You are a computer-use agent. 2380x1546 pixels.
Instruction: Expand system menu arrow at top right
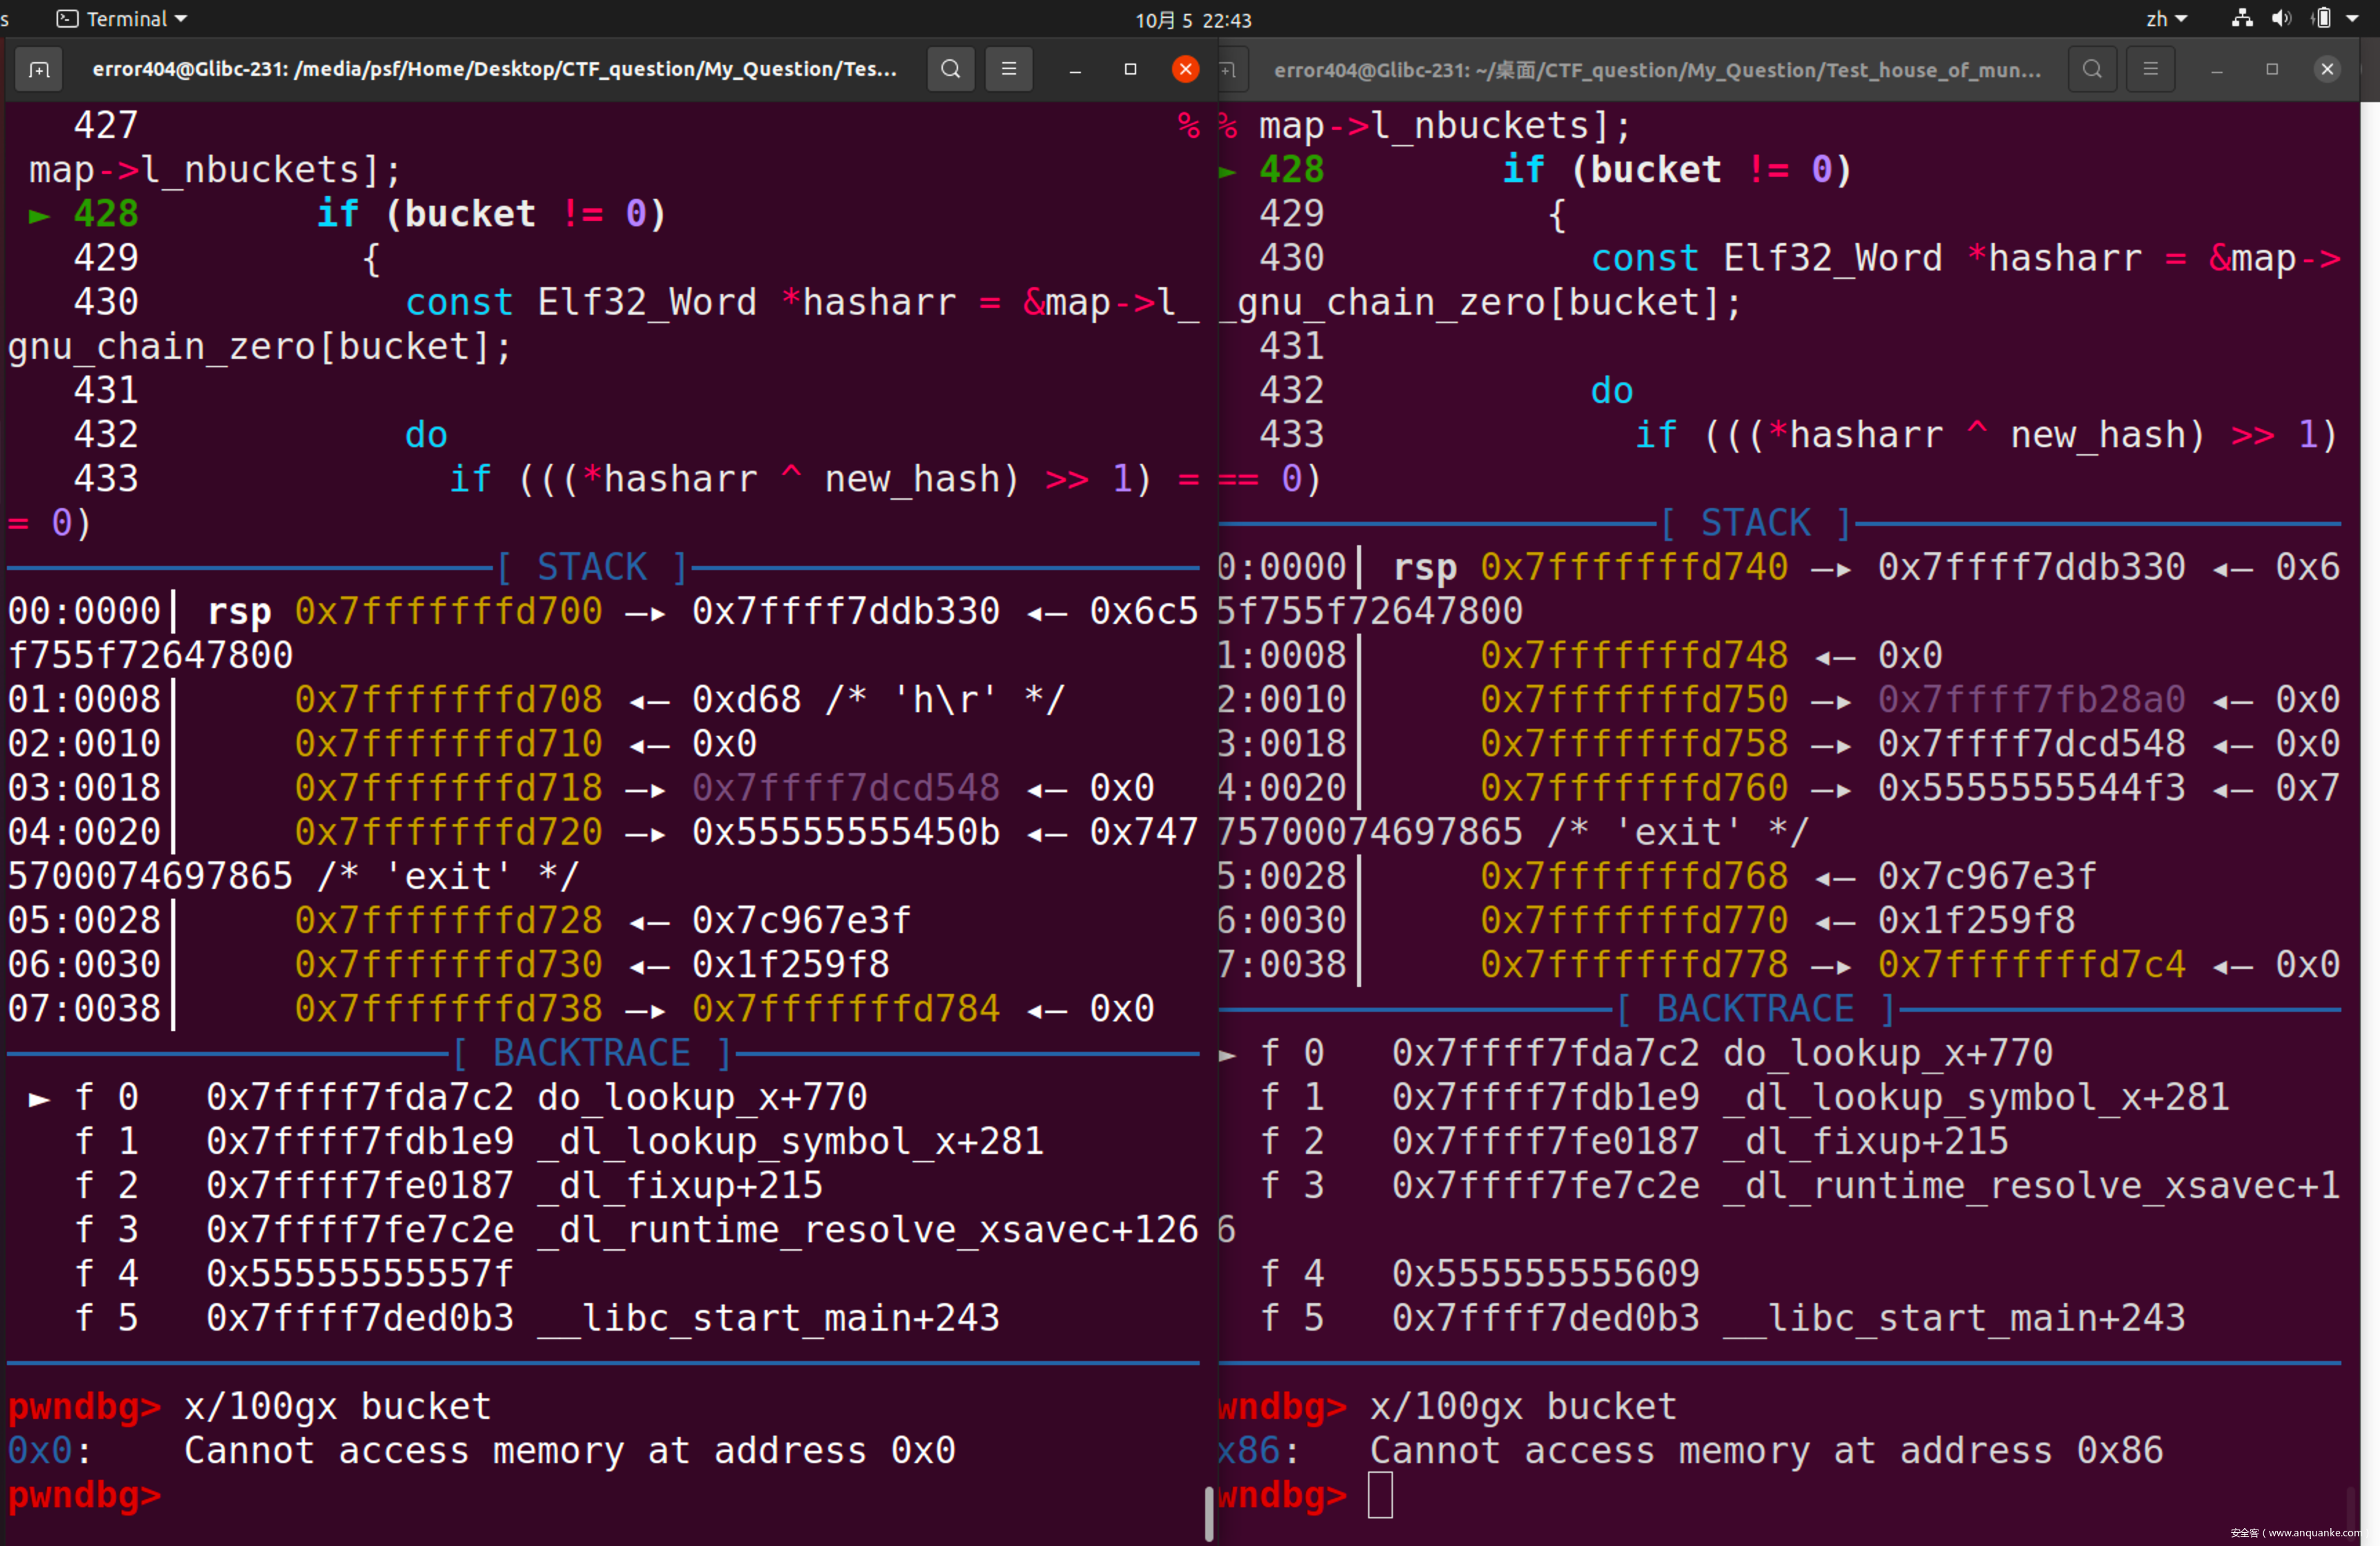point(2353,19)
